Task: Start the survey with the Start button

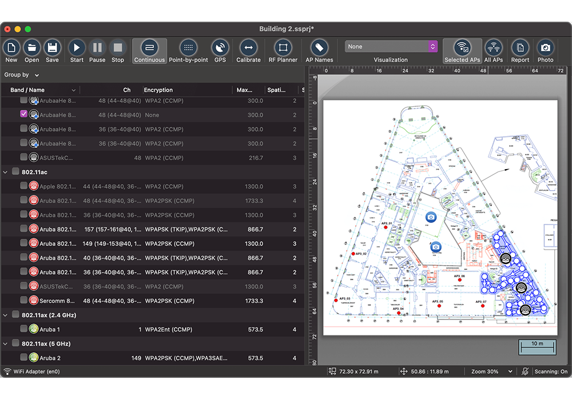Action: (x=77, y=48)
